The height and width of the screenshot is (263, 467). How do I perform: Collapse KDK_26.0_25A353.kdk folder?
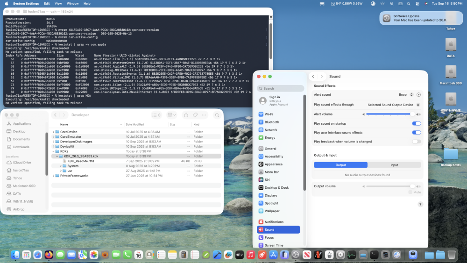[x=57, y=156]
